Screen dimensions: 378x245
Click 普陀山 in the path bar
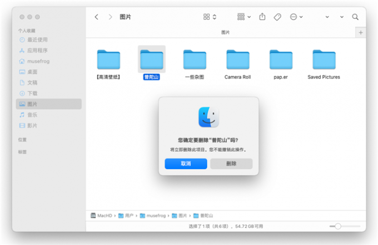[x=203, y=216]
